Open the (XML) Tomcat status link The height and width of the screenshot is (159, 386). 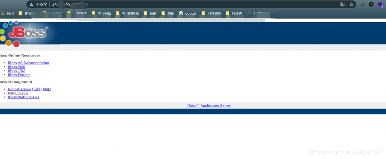[46, 89]
